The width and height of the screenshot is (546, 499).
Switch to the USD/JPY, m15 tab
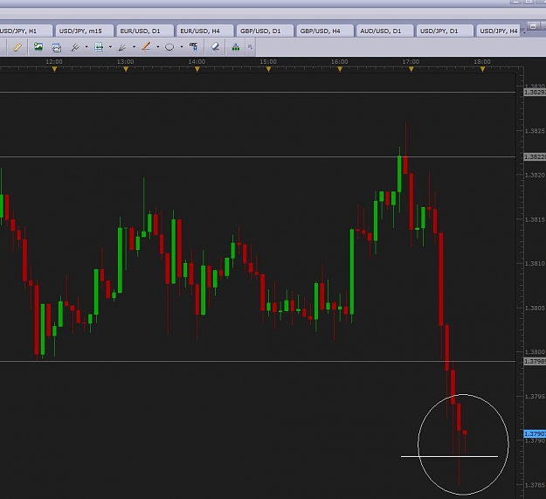[85, 31]
